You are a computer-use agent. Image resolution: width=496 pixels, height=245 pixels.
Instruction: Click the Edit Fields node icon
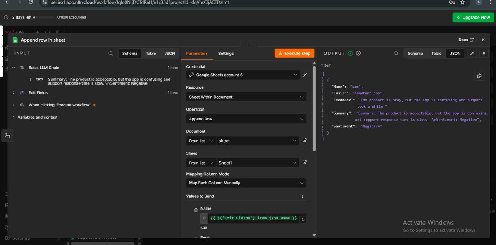tap(21, 93)
